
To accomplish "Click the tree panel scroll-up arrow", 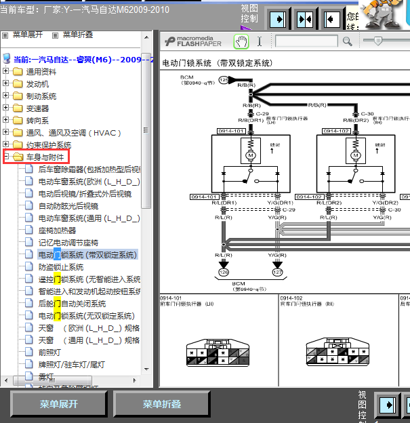I will pos(146,37).
